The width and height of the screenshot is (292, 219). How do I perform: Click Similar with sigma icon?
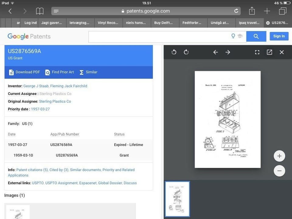point(88,72)
